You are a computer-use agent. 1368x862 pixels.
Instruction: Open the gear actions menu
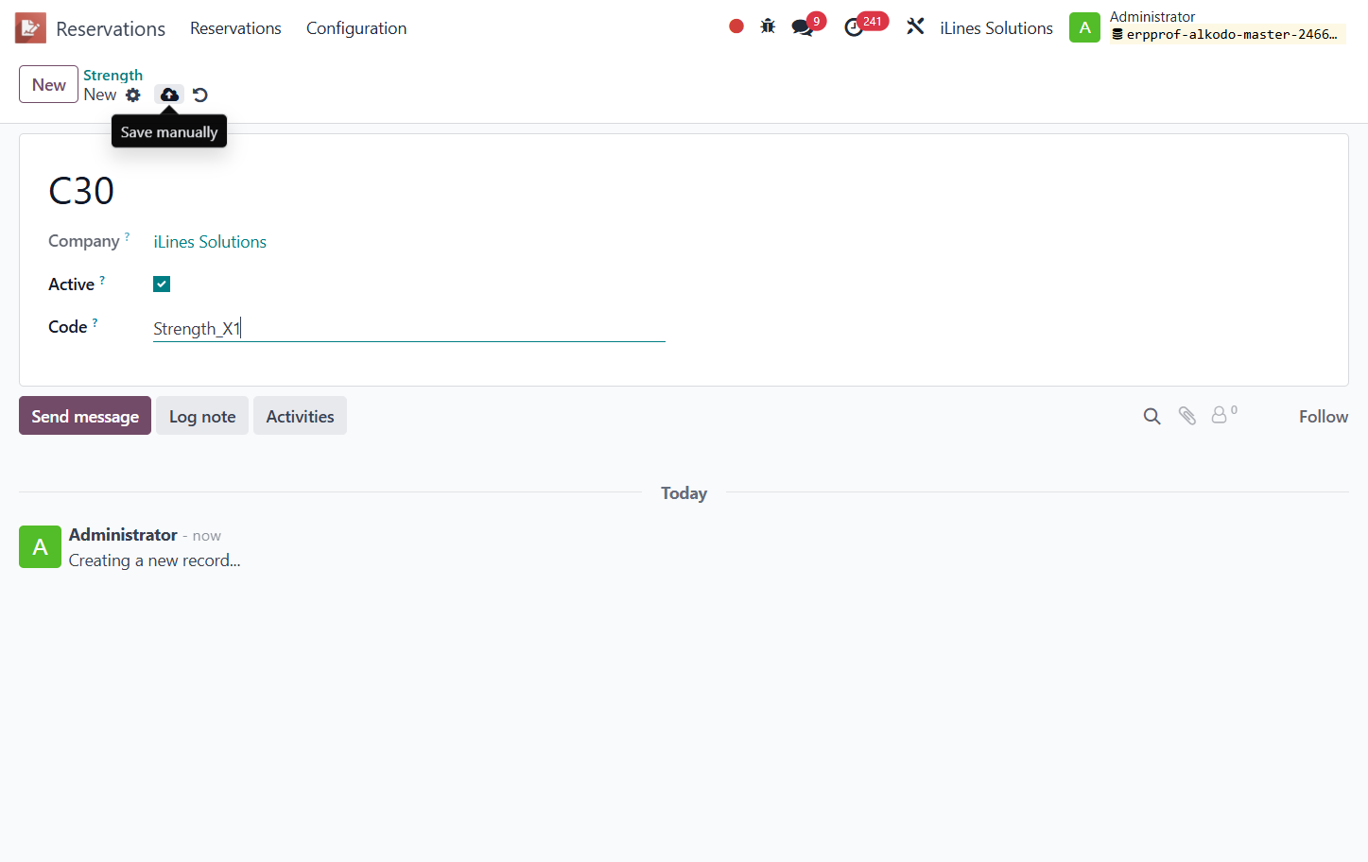pos(133,95)
